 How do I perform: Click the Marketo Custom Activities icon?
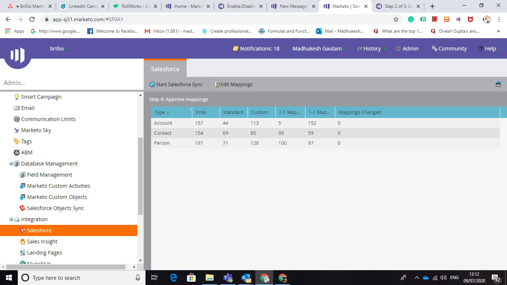[x=23, y=186]
